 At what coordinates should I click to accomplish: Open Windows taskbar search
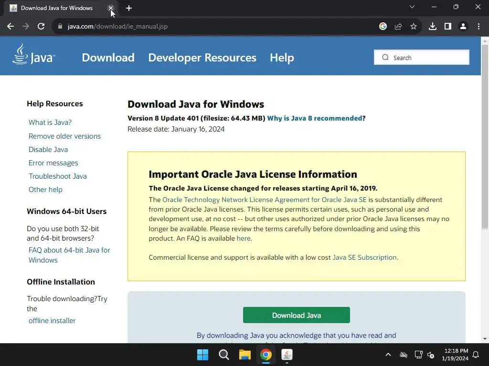[x=223, y=355]
